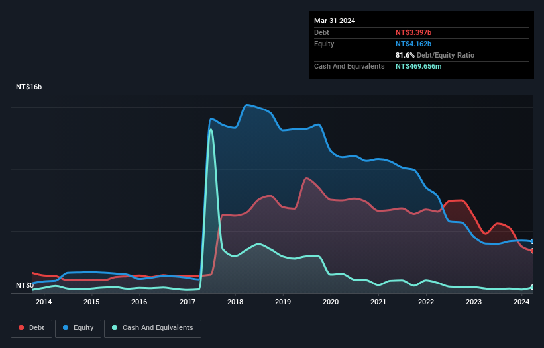Click the 2016 x-axis label
The image size is (544, 348).
pos(139,302)
